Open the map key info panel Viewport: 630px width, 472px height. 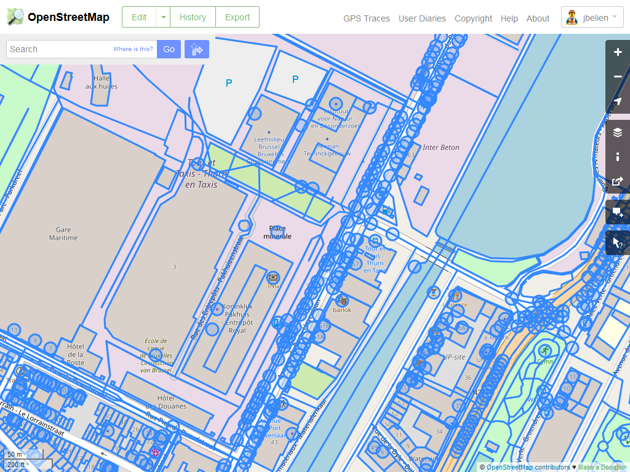click(x=618, y=157)
